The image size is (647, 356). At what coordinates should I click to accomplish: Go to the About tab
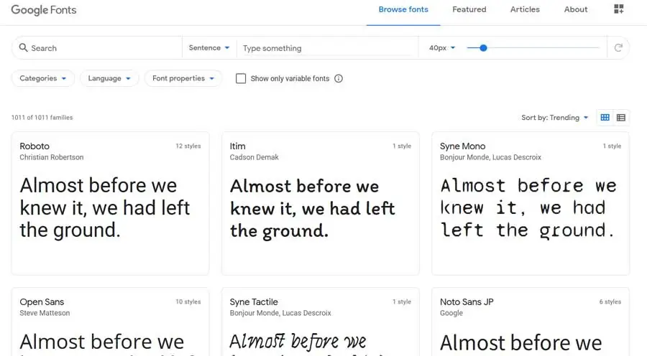(x=576, y=10)
